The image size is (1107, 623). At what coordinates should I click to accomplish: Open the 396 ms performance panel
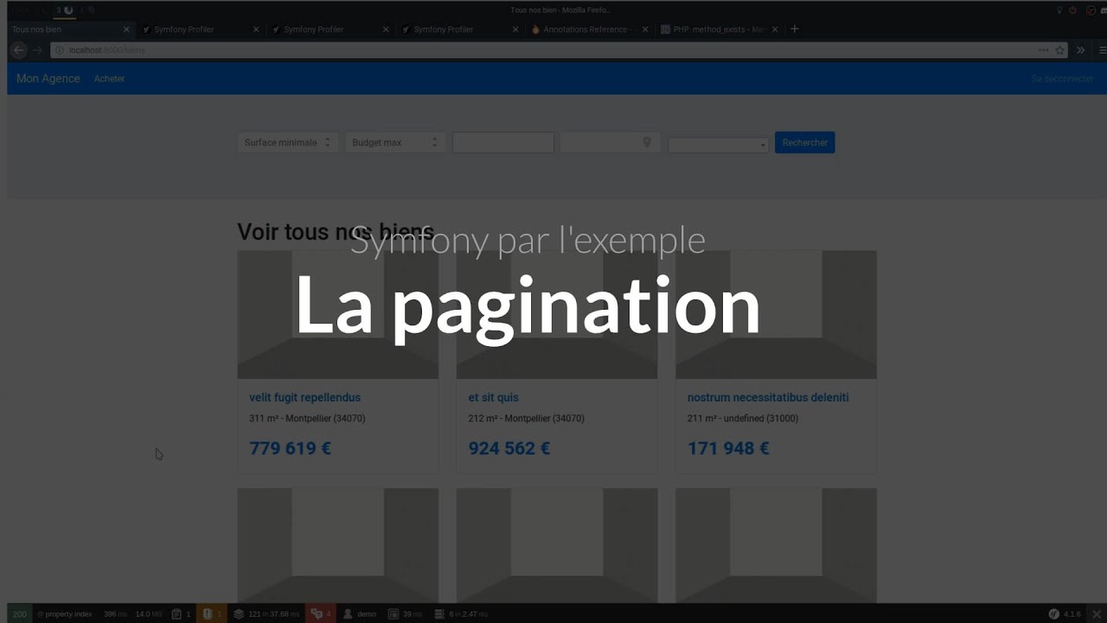pyautogui.click(x=114, y=614)
